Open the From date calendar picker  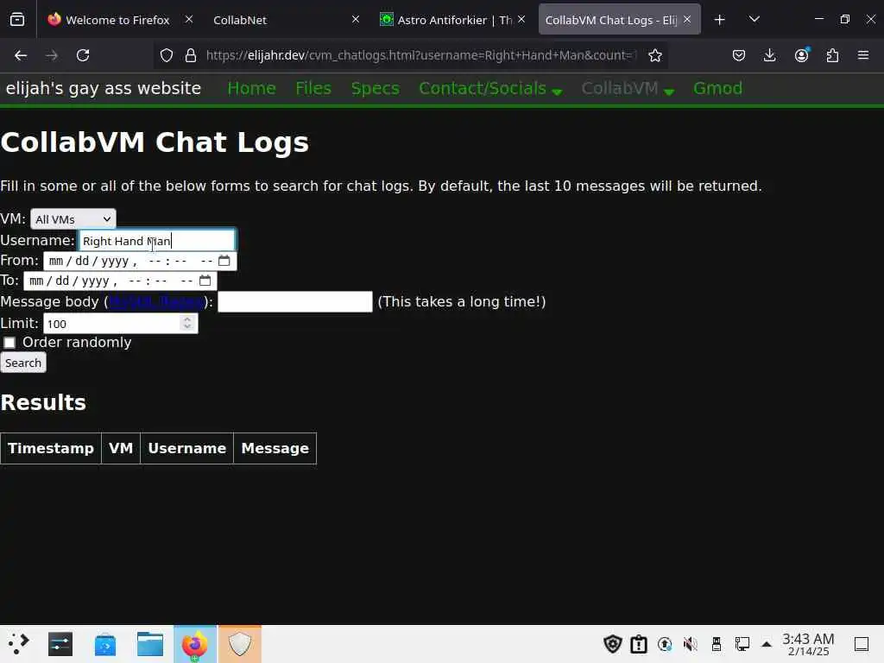click(224, 261)
